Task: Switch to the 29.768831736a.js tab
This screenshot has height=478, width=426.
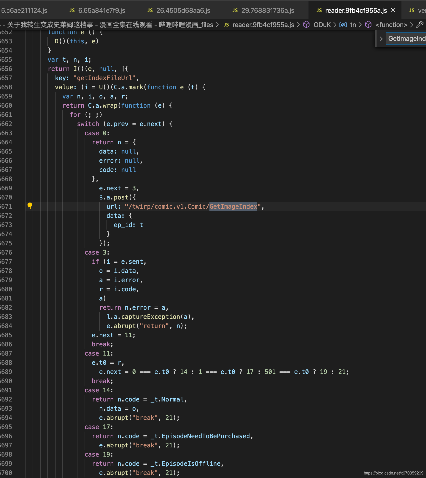Action: point(267,10)
